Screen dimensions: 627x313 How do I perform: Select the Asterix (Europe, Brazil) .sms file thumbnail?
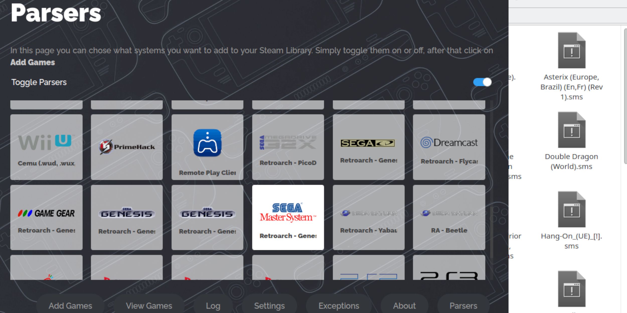point(570,50)
